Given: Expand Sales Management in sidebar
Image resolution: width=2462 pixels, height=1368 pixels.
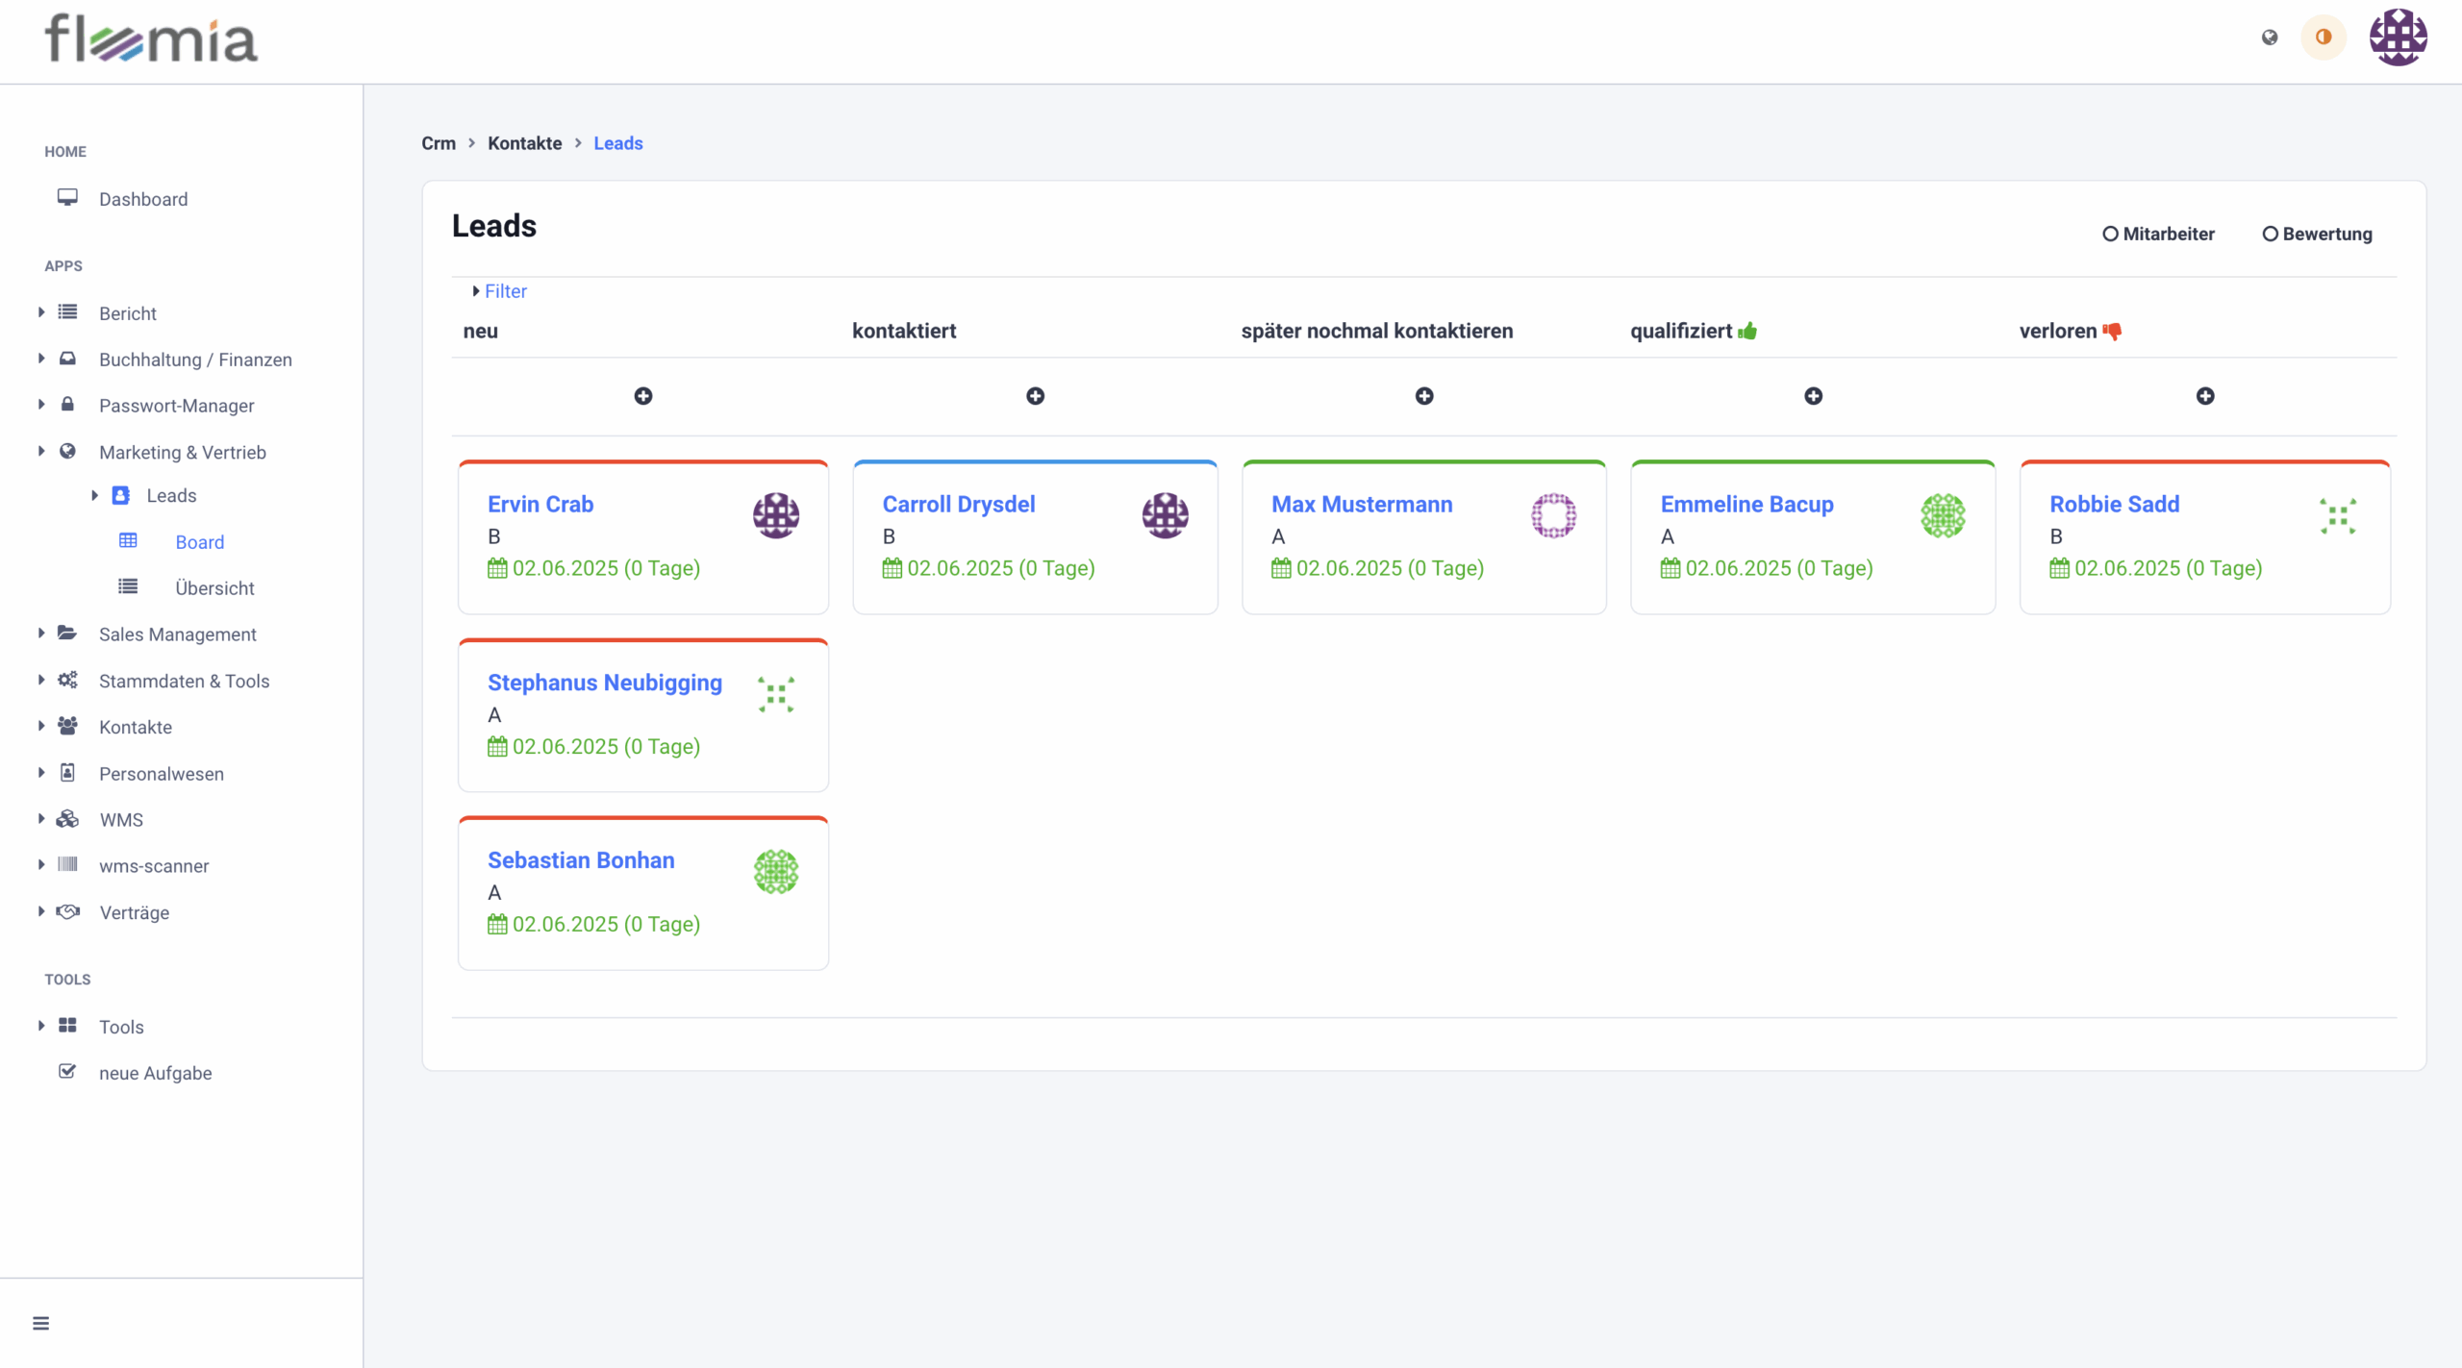Looking at the screenshot, I should click(x=177, y=634).
